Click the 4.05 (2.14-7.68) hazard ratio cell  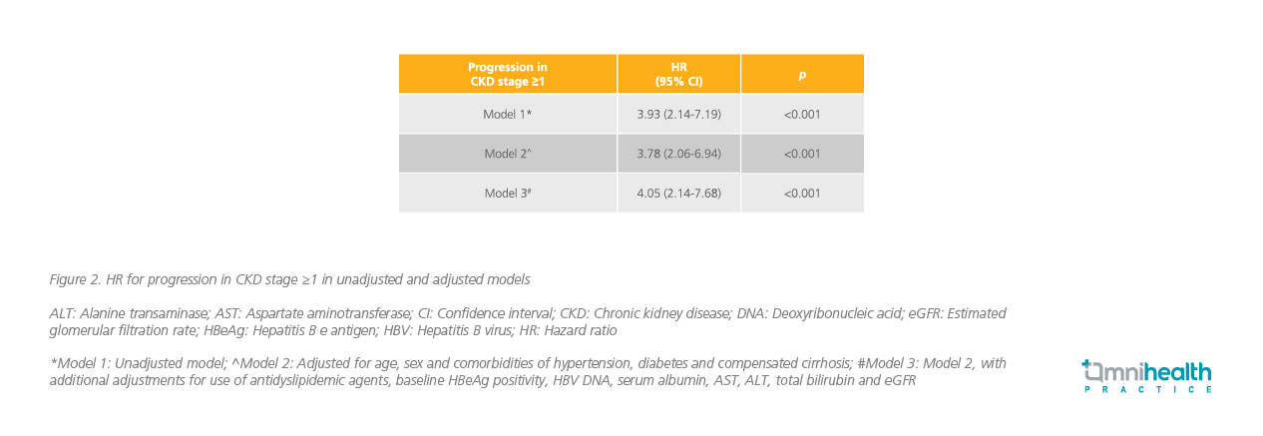point(678,193)
